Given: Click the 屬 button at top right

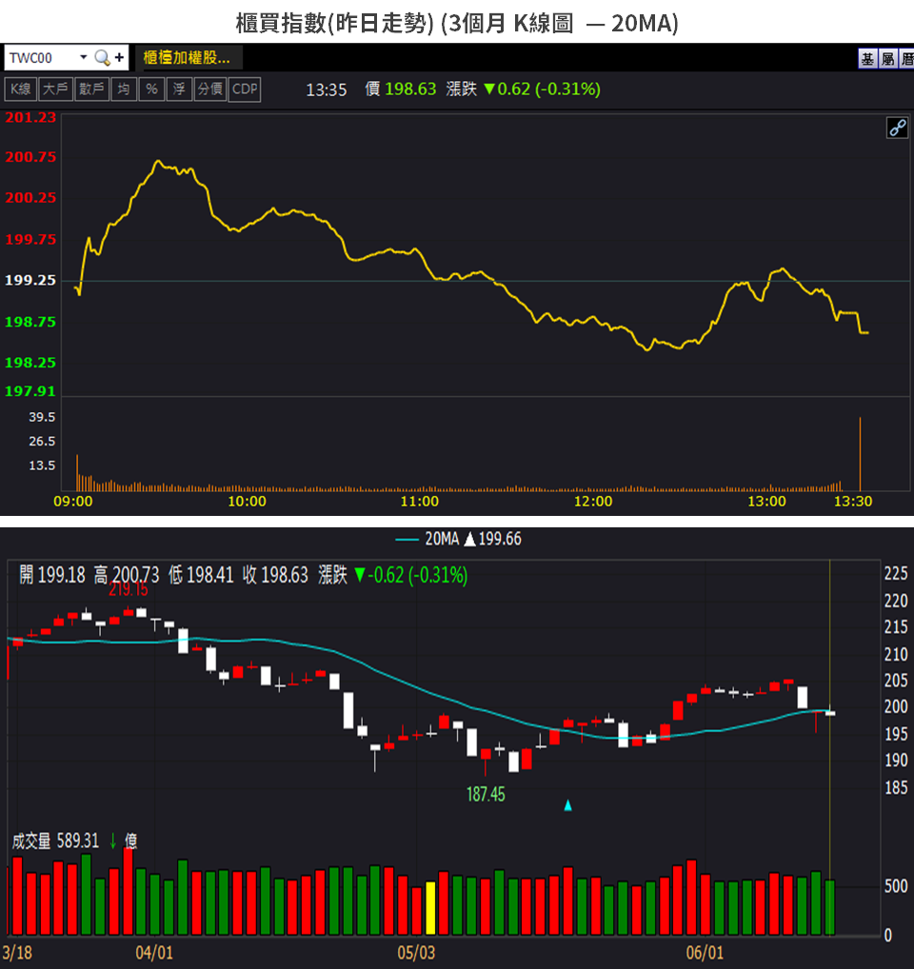Looking at the screenshot, I should click(x=887, y=59).
